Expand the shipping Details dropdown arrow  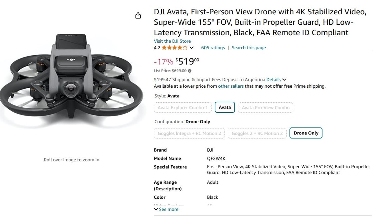point(284,80)
